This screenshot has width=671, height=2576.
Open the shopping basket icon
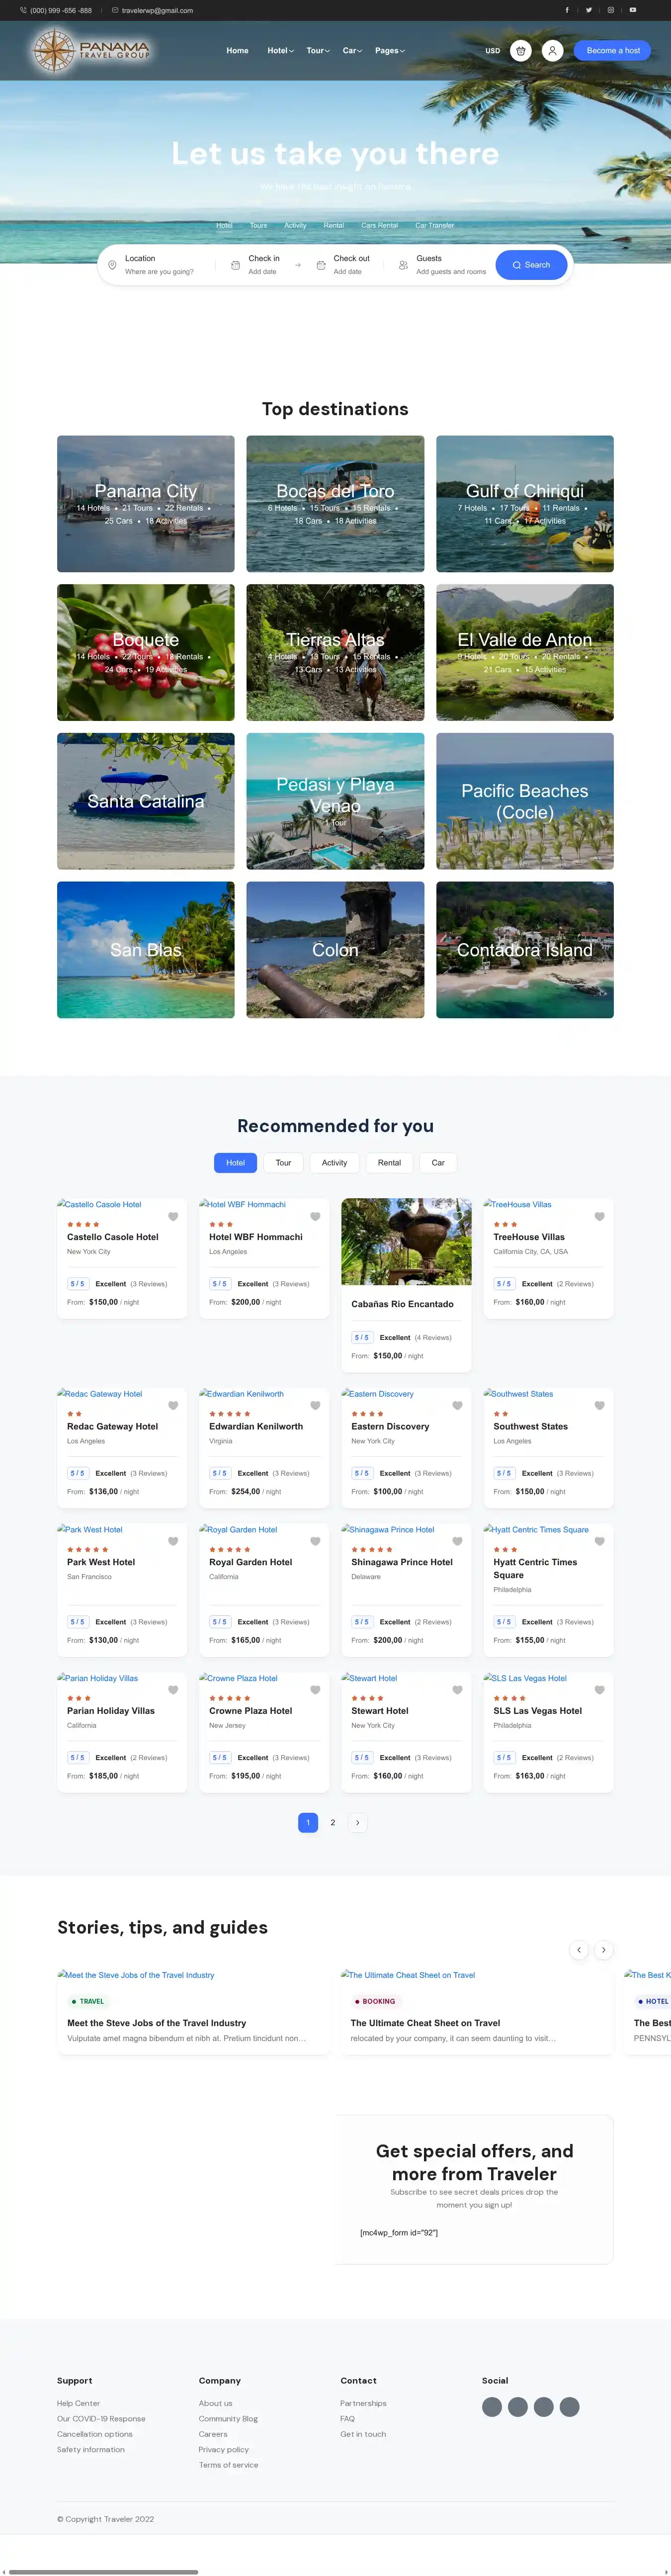(520, 51)
